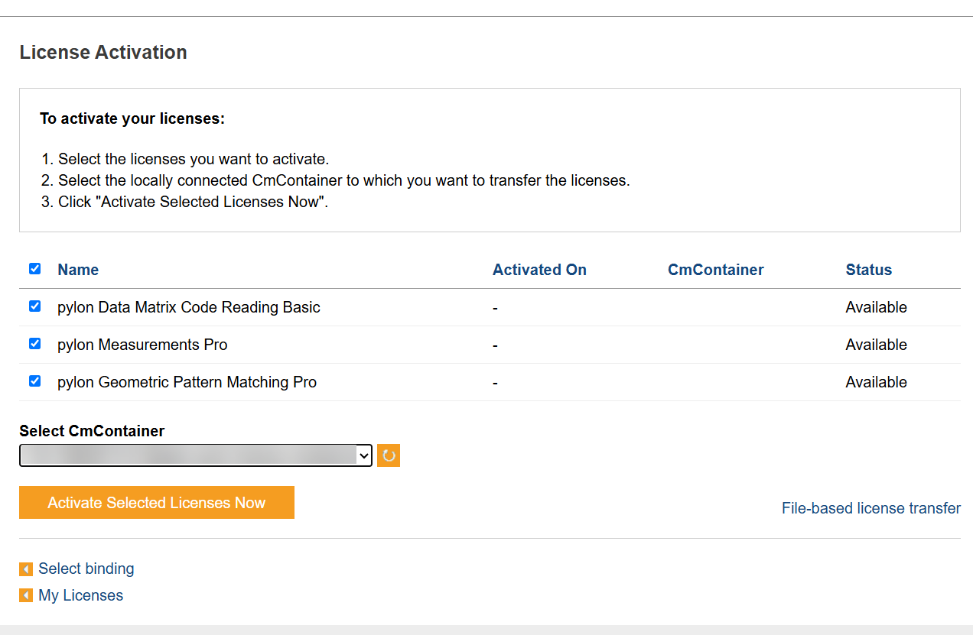Deselect pylon Geometric Pattern Matching Pro checkbox
973x635 pixels.
point(34,381)
